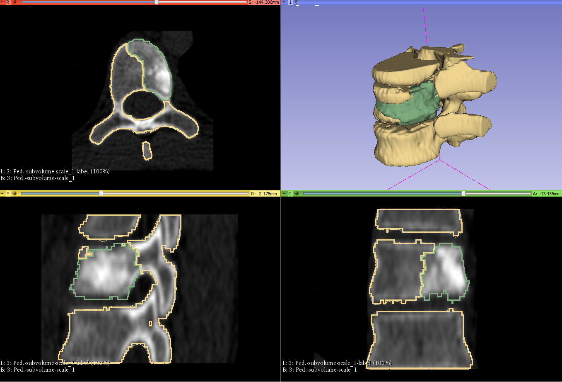
Task: Click the pin icon in the Green slice bar
Action: pyautogui.click(x=284, y=194)
